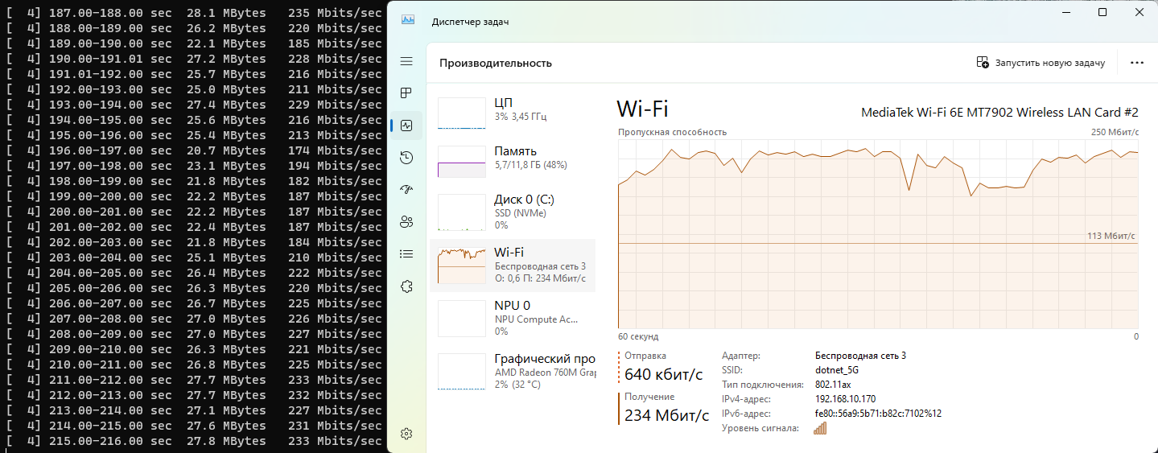Open the Details list sidebar icon

click(x=406, y=254)
